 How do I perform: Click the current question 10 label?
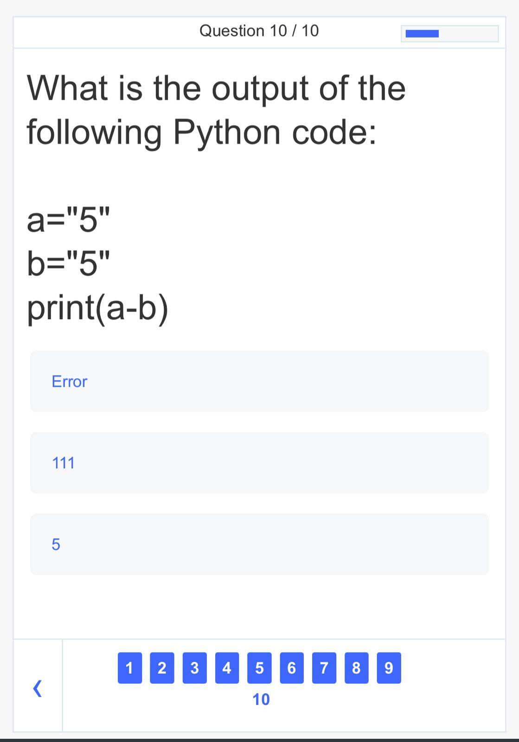click(261, 699)
